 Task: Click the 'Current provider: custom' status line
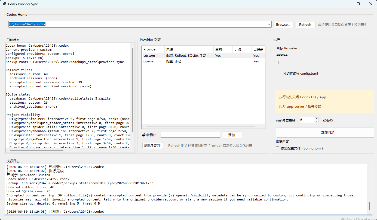pyautogui.click(x=29, y=50)
